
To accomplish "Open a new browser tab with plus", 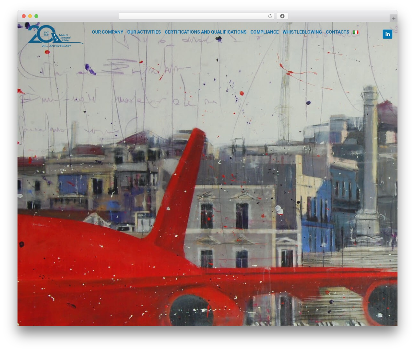I will 393,18.
